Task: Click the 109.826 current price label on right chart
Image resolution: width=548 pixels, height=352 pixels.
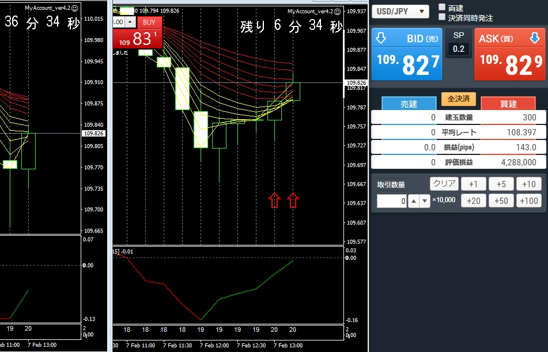Action: pos(357,83)
